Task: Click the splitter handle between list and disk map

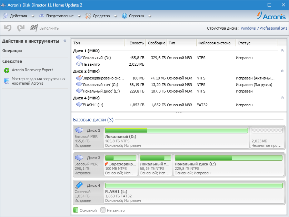Action: pos(179,112)
